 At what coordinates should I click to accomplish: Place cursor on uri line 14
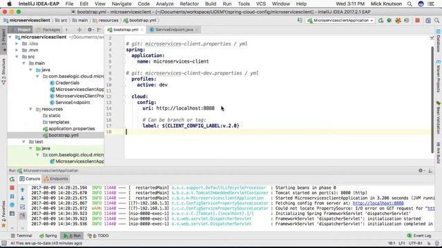click(178, 108)
